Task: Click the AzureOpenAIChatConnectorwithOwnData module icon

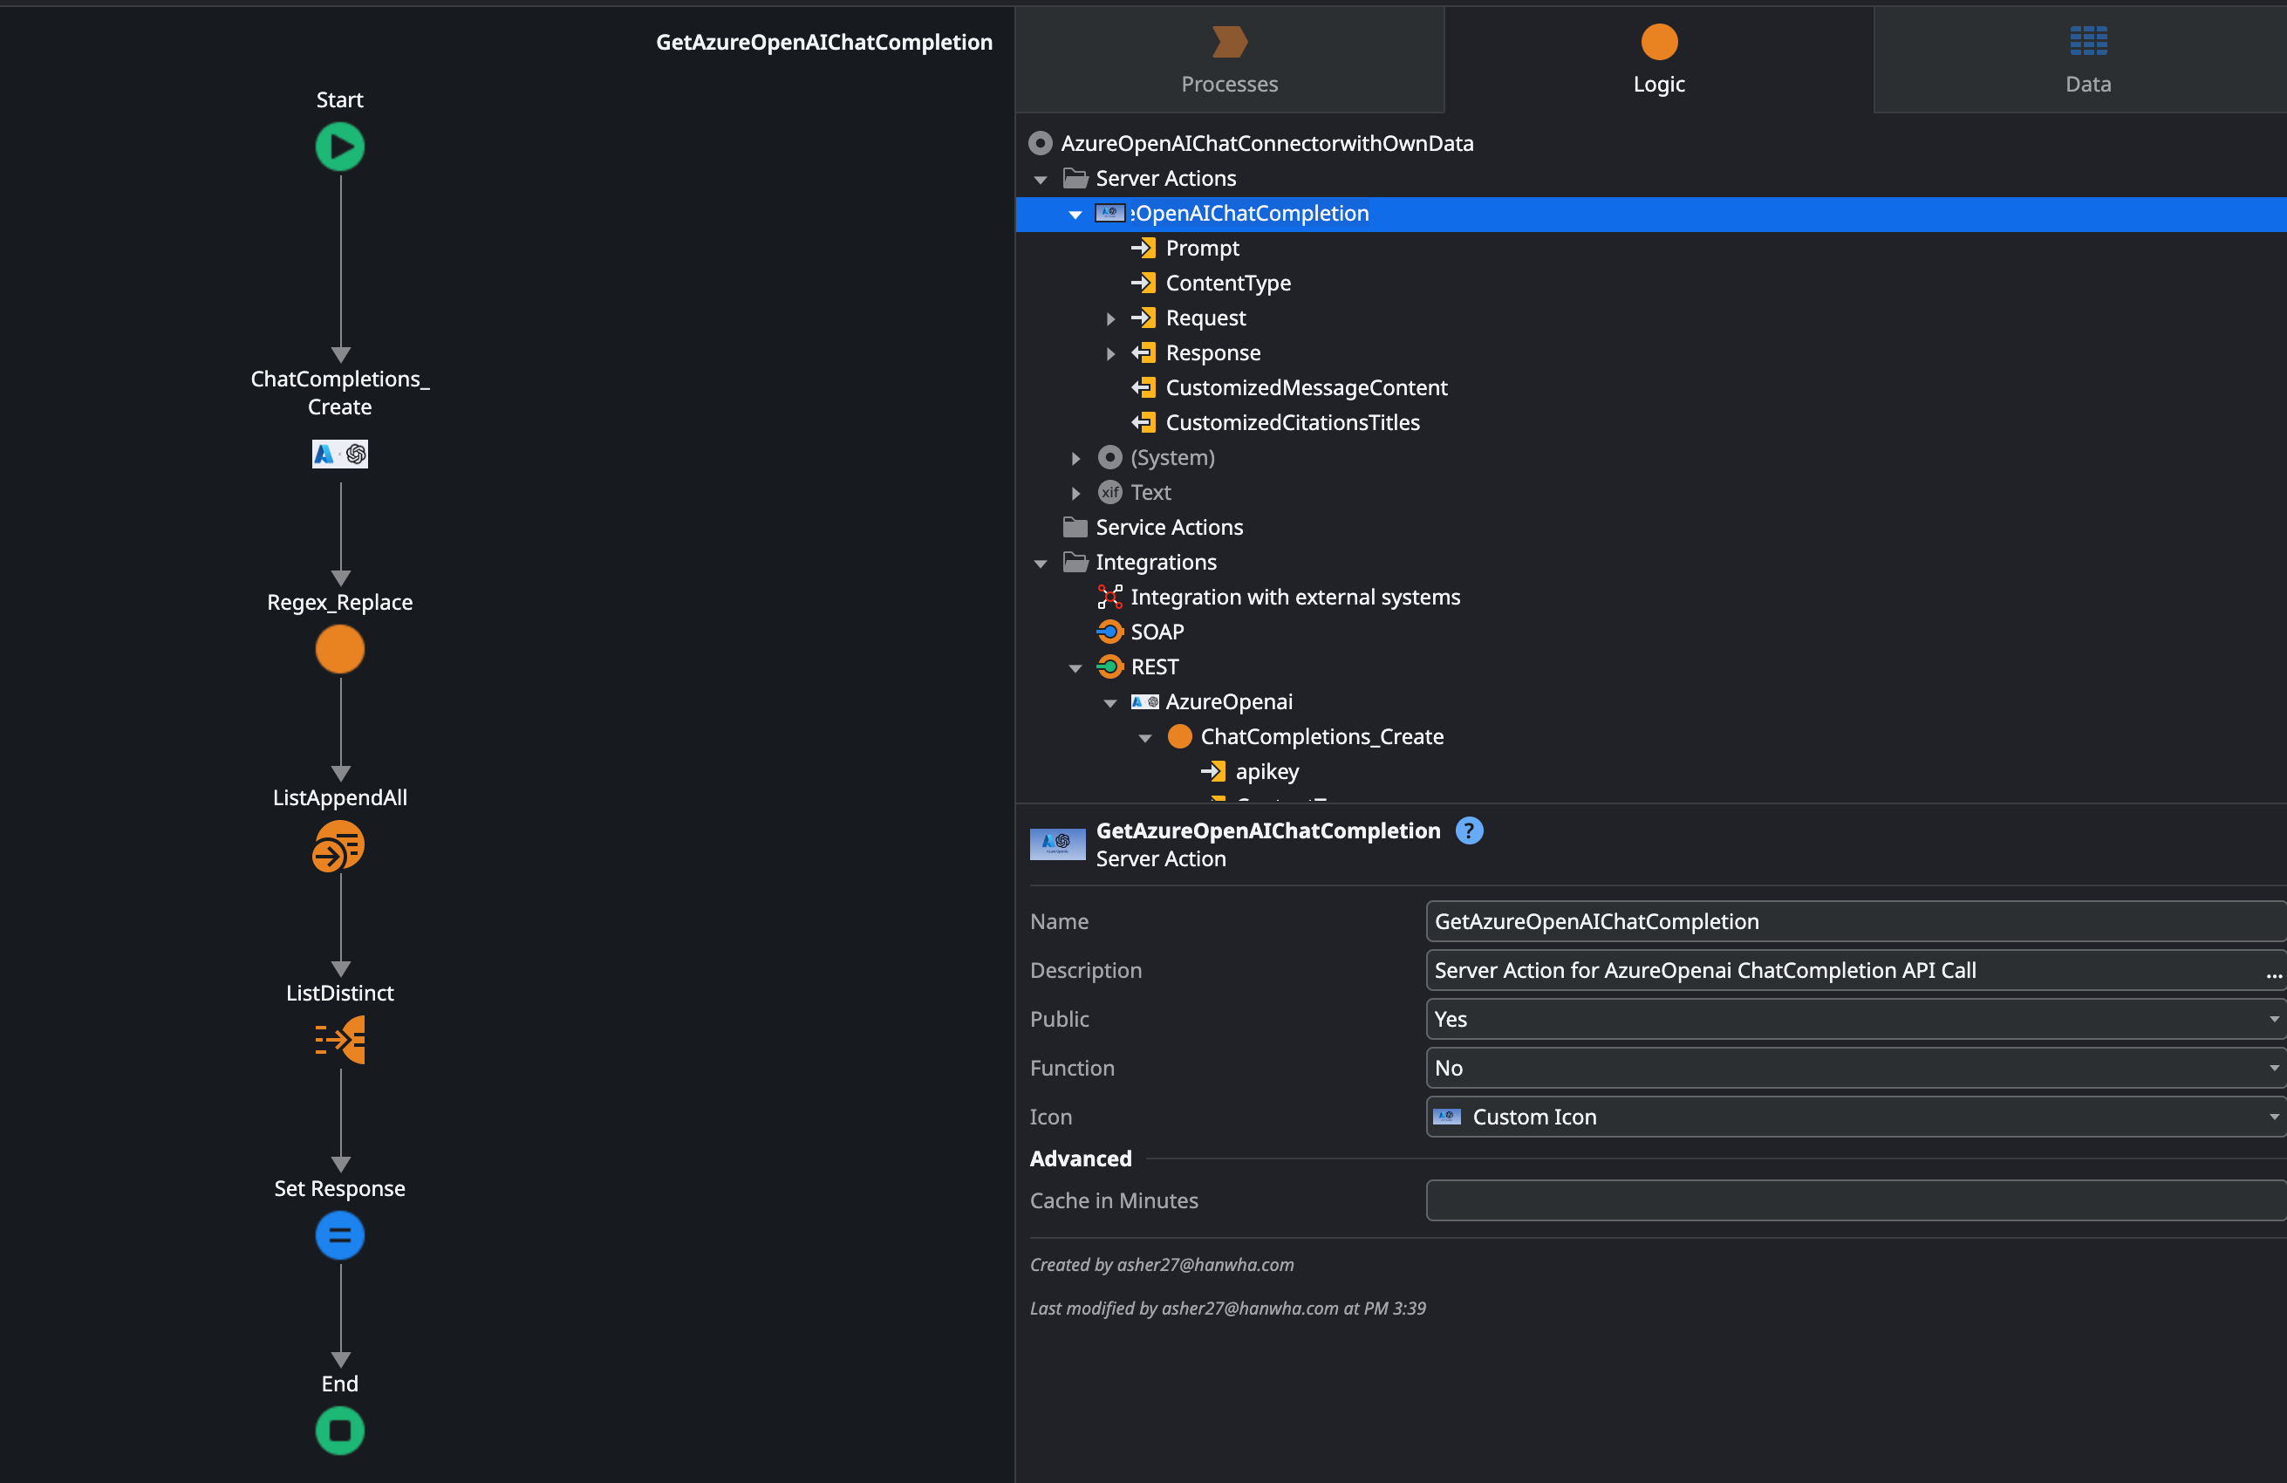Action: pyautogui.click(x=1041, y=143)
